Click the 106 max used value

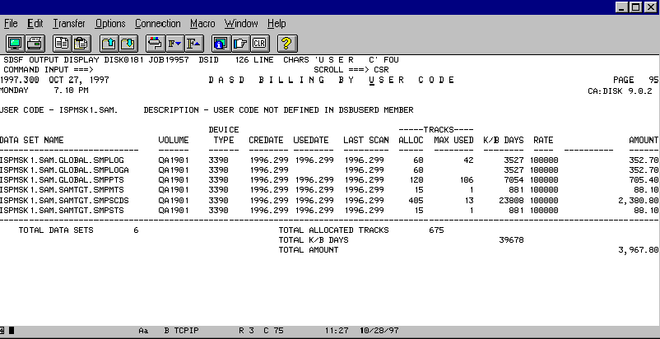[x=467, y=180]
